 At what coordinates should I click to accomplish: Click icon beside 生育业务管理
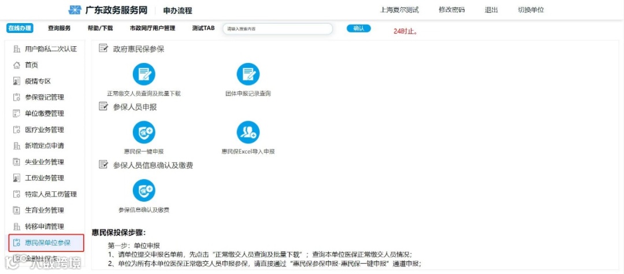click(x=17, y=210)
